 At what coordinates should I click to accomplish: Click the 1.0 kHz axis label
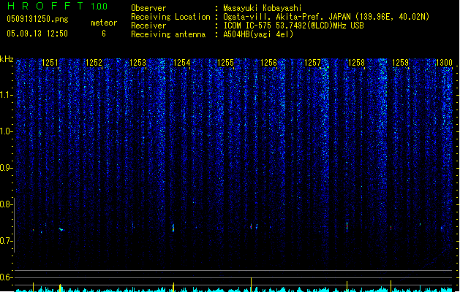(6, 131)
